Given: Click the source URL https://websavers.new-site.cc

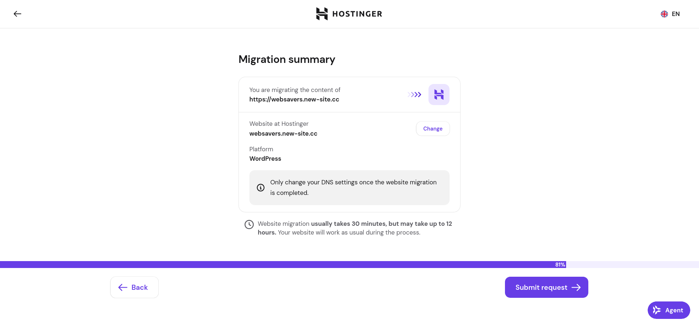Looking at the screenshot, I should (294, 99).
